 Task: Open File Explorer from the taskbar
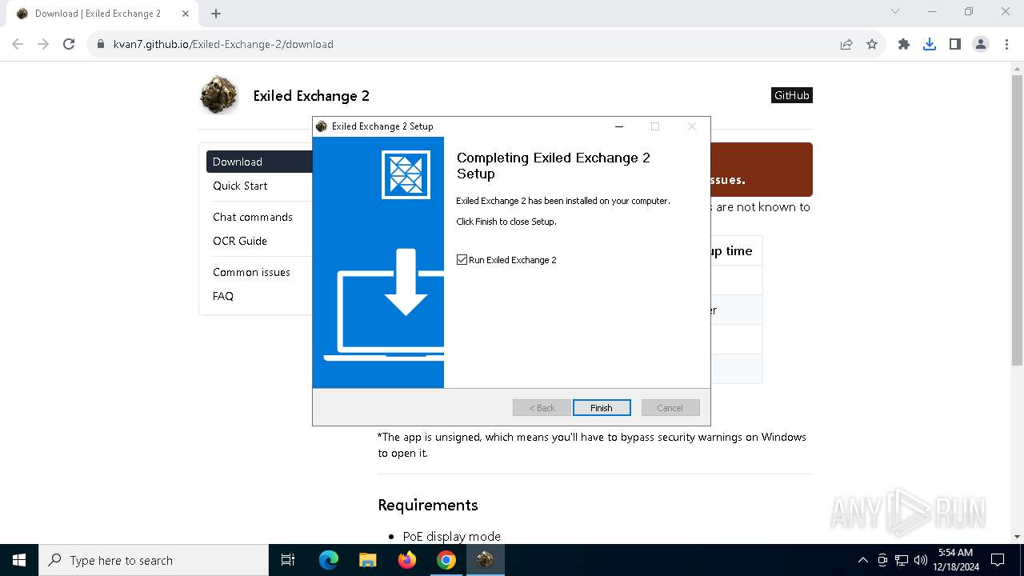[367, 560]
